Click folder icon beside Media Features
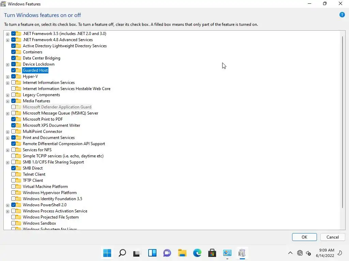This screenshot has height=261, width=349. [18, 101]
